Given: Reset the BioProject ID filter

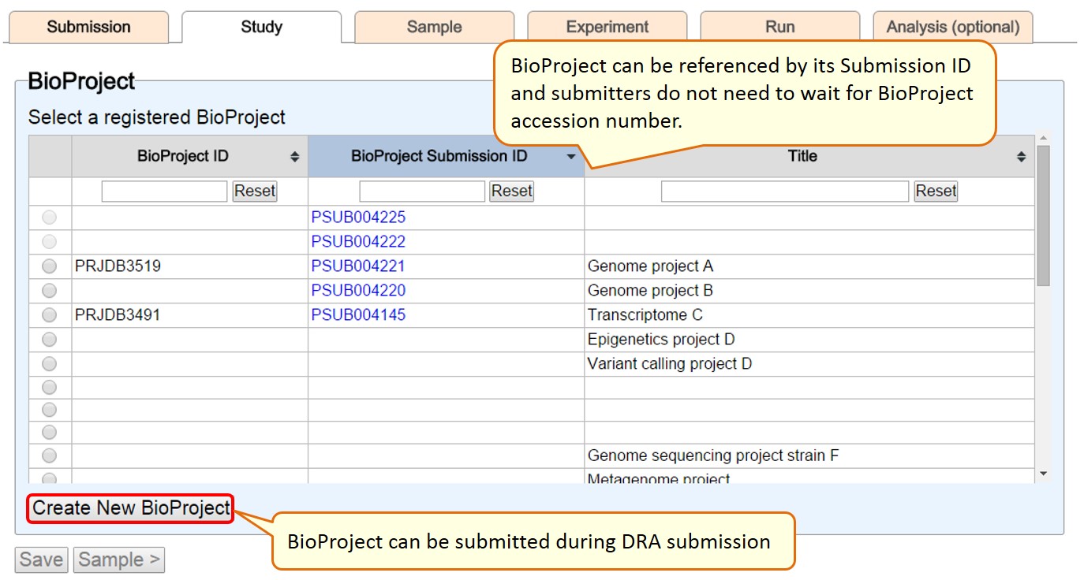Looking at the screenshot, I should pos(254,191).
